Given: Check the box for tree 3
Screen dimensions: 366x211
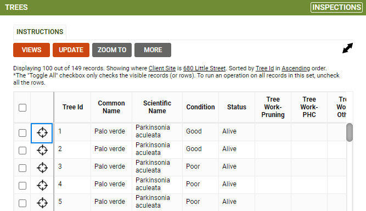Looking at the screenshot, I should pyautogui.click(x=22, y=168).
